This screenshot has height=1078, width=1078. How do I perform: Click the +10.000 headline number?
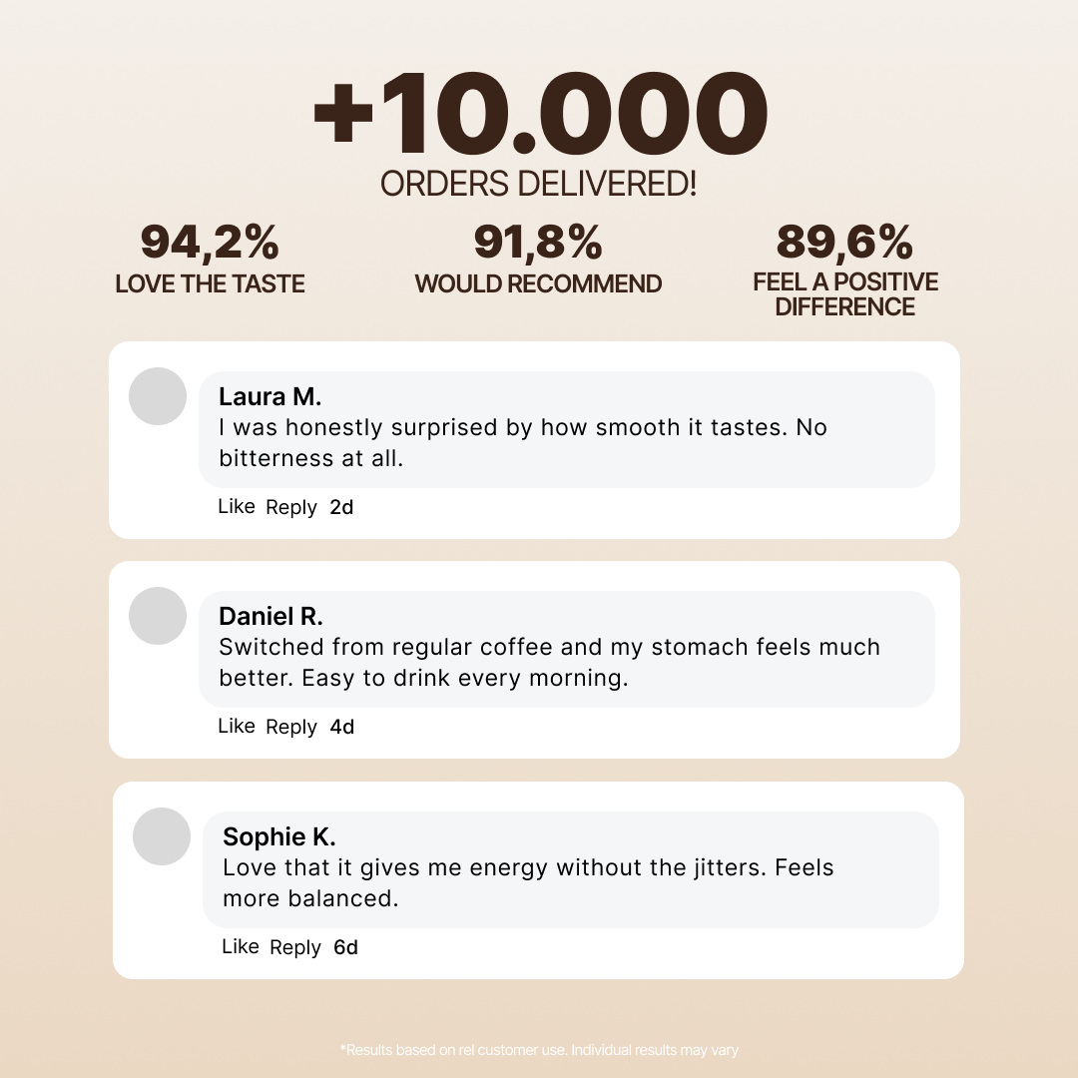[x=539, y=118]
